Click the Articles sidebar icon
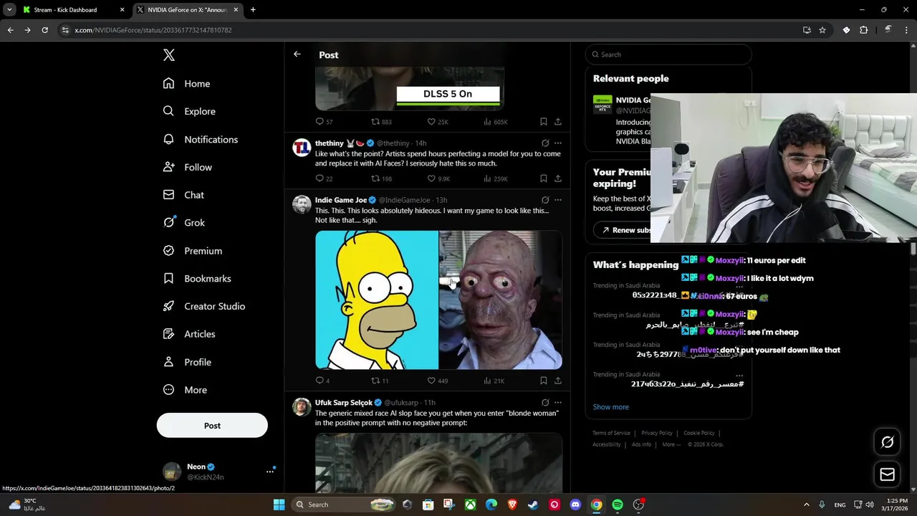Screen dimensions: 917x516 pos(168,334)
